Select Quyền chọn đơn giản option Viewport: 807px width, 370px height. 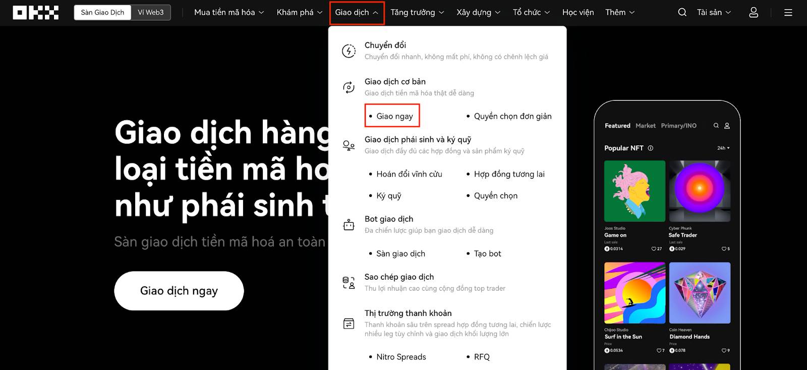(x=512, y=116)
